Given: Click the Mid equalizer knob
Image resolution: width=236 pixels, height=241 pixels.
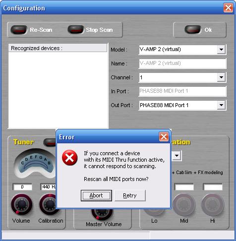Looking at the screenshot, I should coord(184,205).
